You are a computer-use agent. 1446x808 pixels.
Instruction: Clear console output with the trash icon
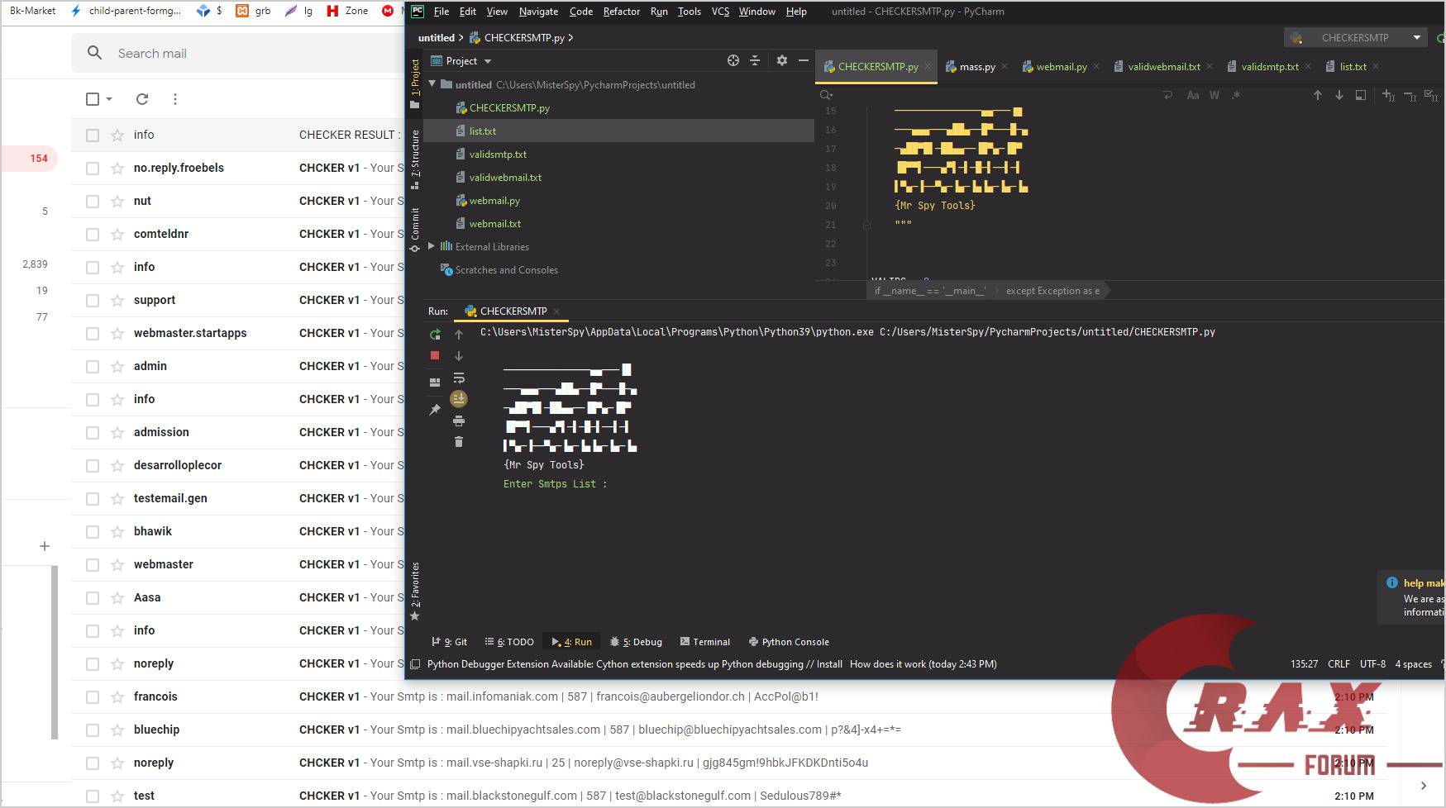tap(459, 443)
